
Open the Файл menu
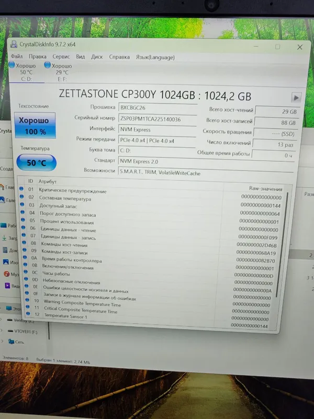pos(17,56)
